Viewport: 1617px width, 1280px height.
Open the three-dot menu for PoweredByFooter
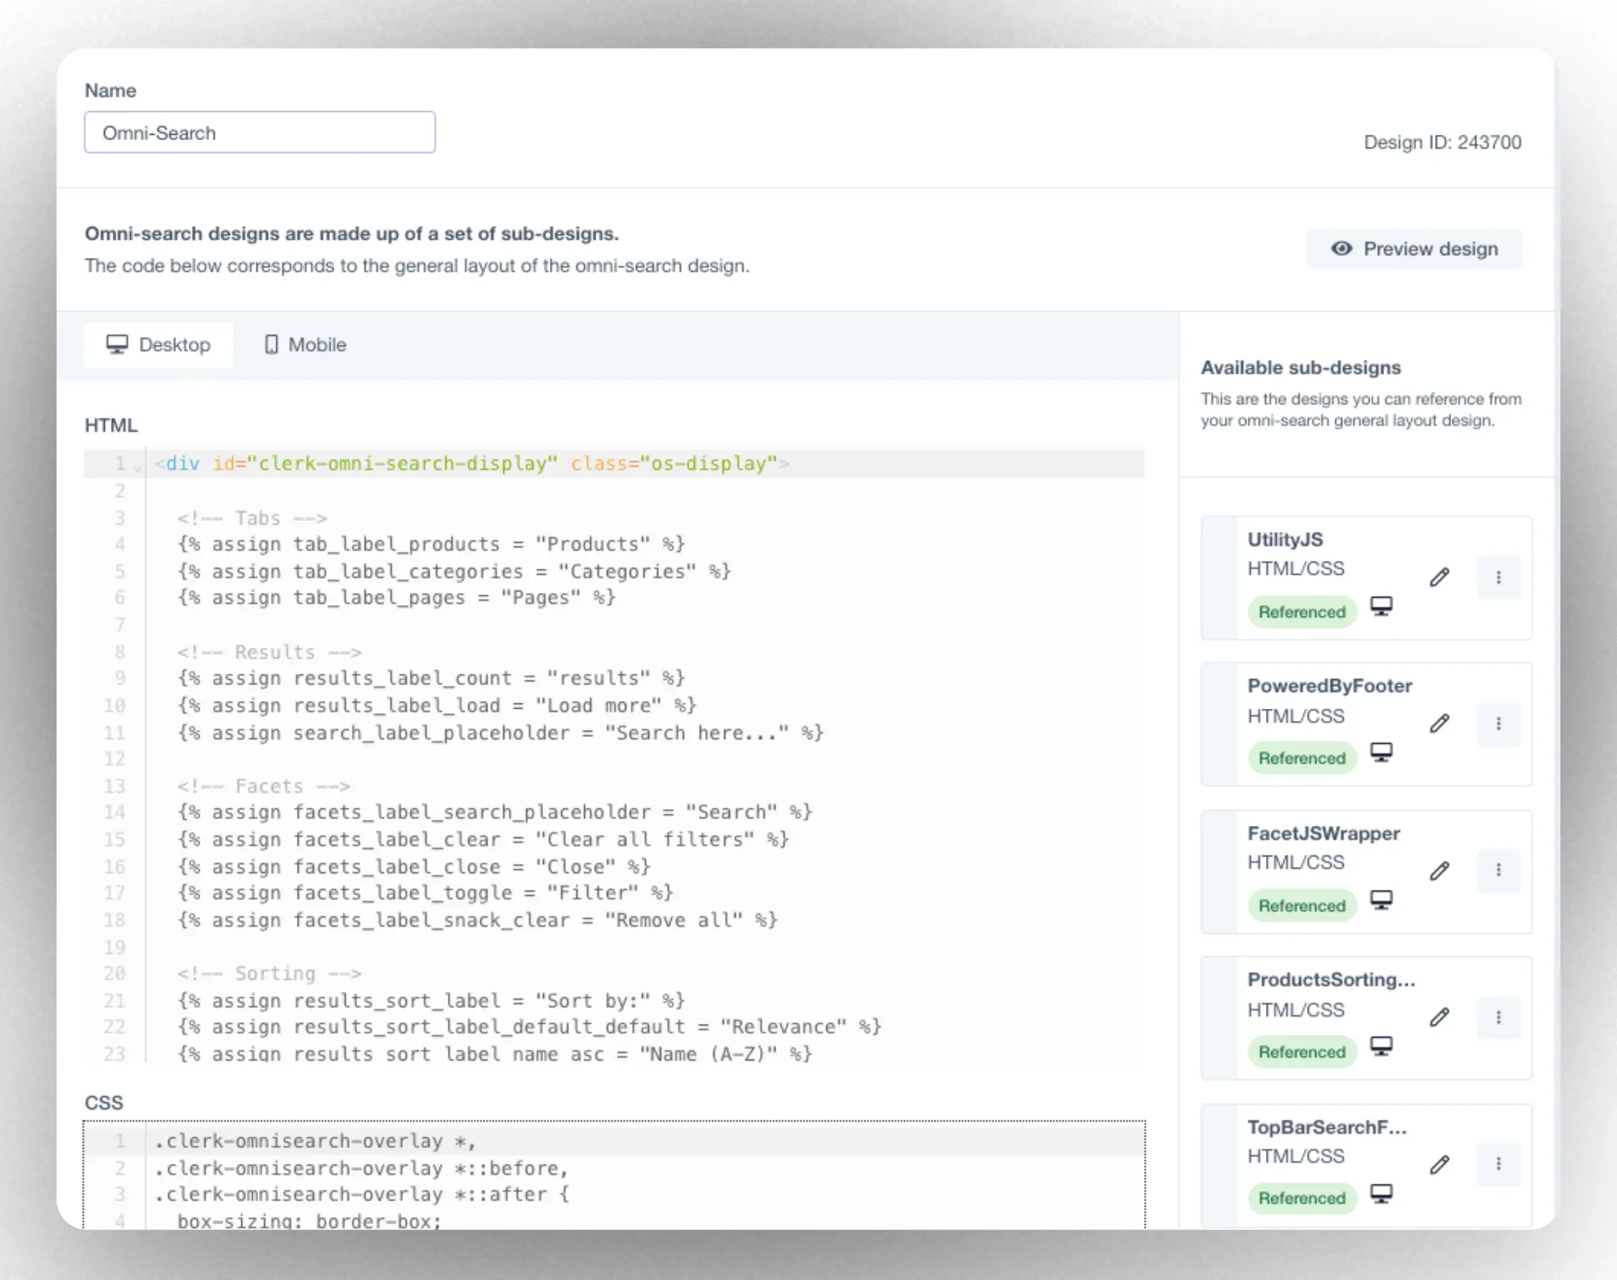tap(1498, 723)
